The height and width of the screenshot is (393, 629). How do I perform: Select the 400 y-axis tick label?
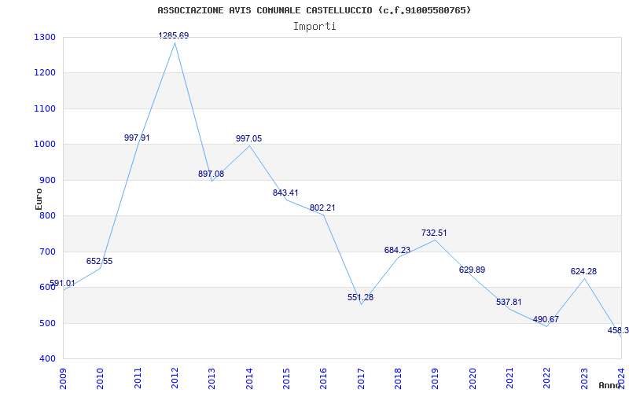click(48, 359)
